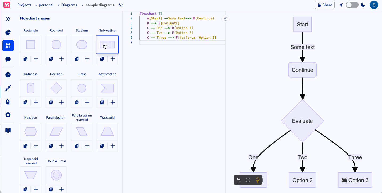The width and height of the screenshot is (382, 193).
Task: Go to Diagrams breadcrumb
Action: tap(69, 5)
